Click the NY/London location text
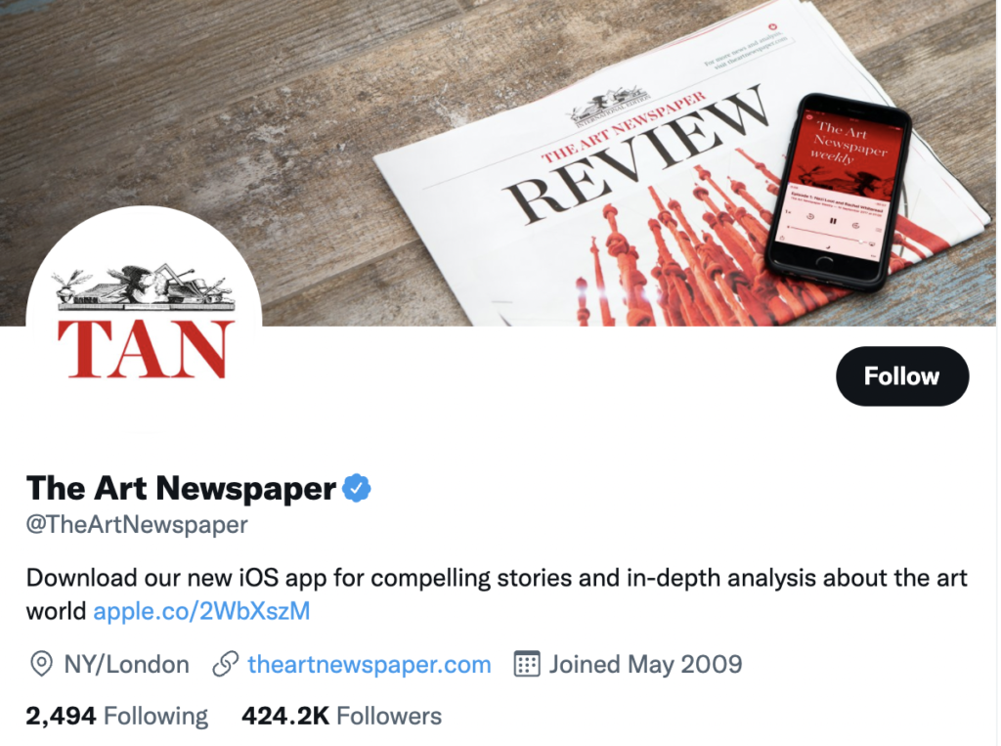 tap(126, 664)
